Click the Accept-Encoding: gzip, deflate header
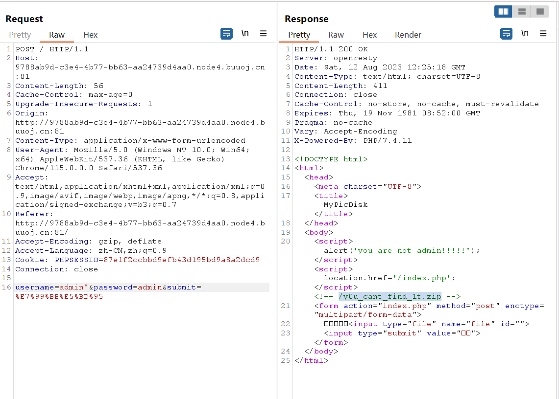 click(x=88, y=242)
